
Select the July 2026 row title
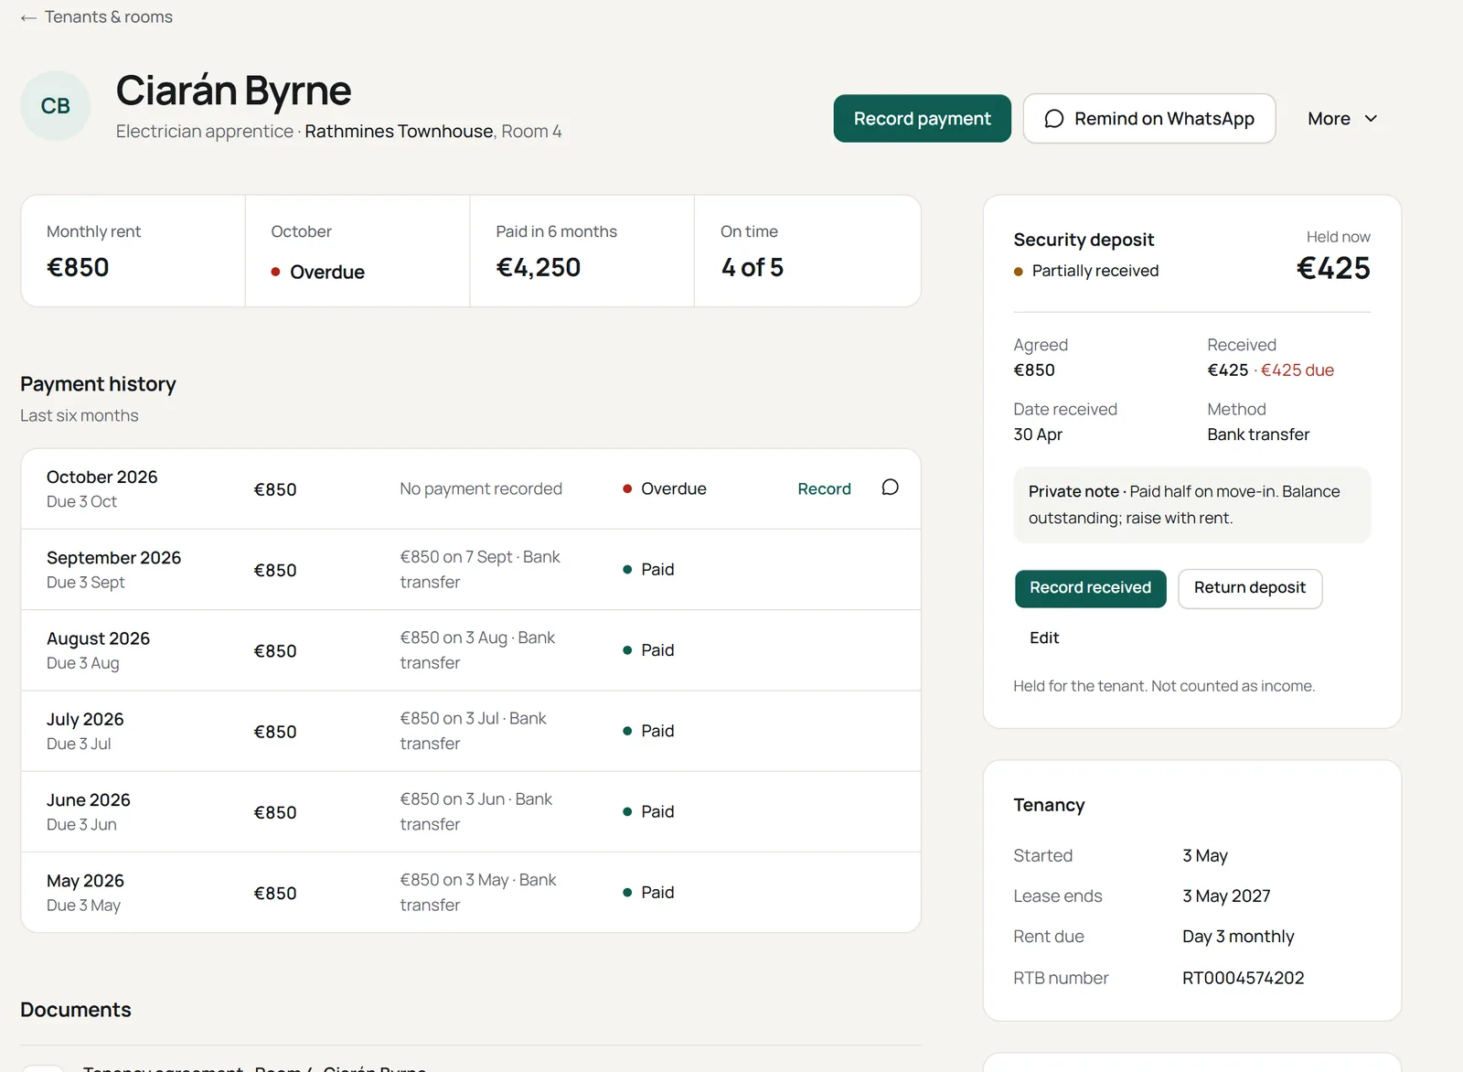[85, 719]
